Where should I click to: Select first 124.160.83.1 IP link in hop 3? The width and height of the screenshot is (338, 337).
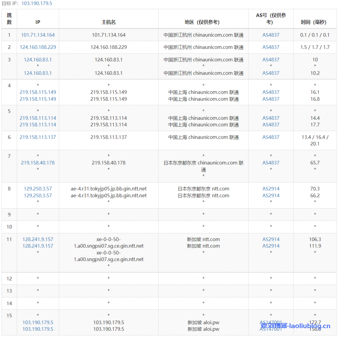pyautogui.click(x=38, y=60)
